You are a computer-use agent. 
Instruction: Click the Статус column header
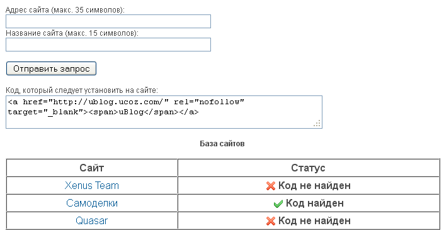pyautogui.click(x=309, y=168)
